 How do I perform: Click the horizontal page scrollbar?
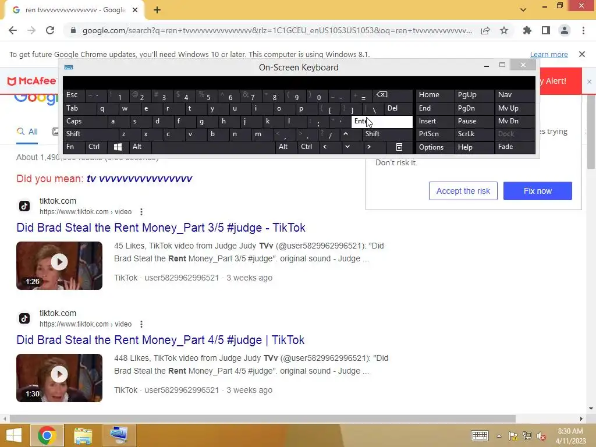point(262,418)
